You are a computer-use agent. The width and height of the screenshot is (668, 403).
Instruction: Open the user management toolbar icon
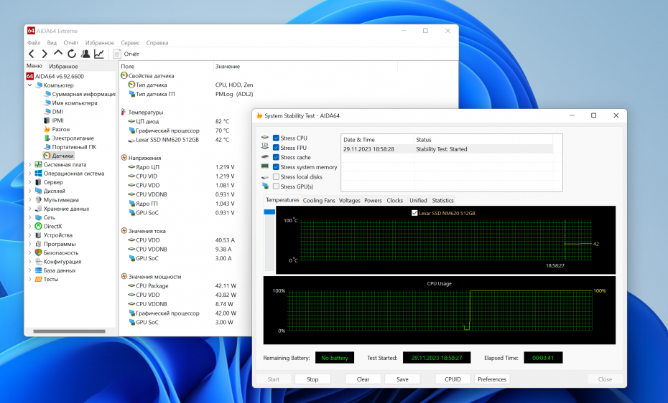click(x=85, y=54)
